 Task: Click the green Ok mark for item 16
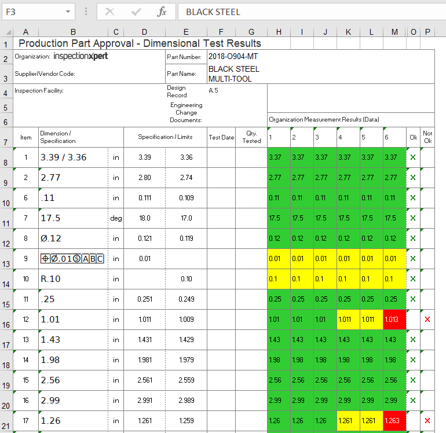coord(413,401)
